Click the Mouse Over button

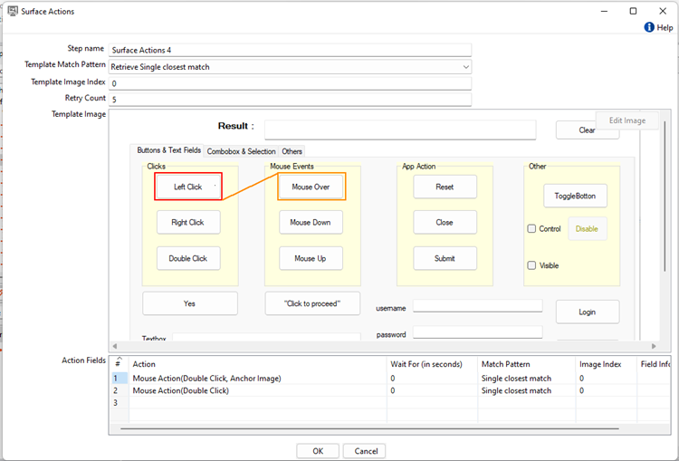tap(311, 187)
